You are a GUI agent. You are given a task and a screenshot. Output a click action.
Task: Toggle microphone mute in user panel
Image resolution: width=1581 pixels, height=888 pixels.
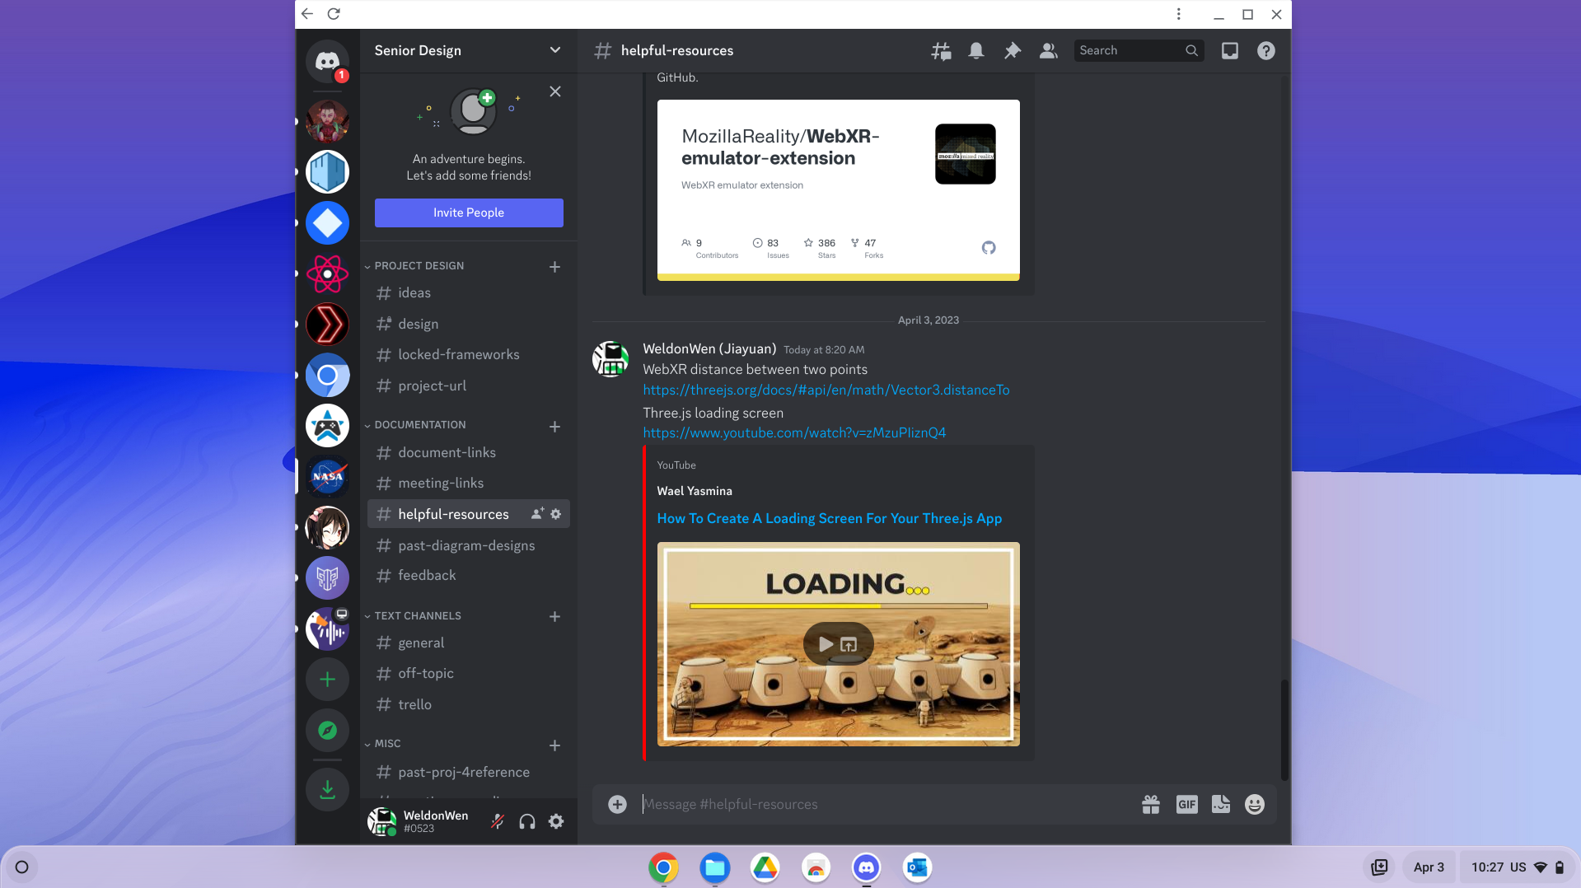[x=498, y=821]
